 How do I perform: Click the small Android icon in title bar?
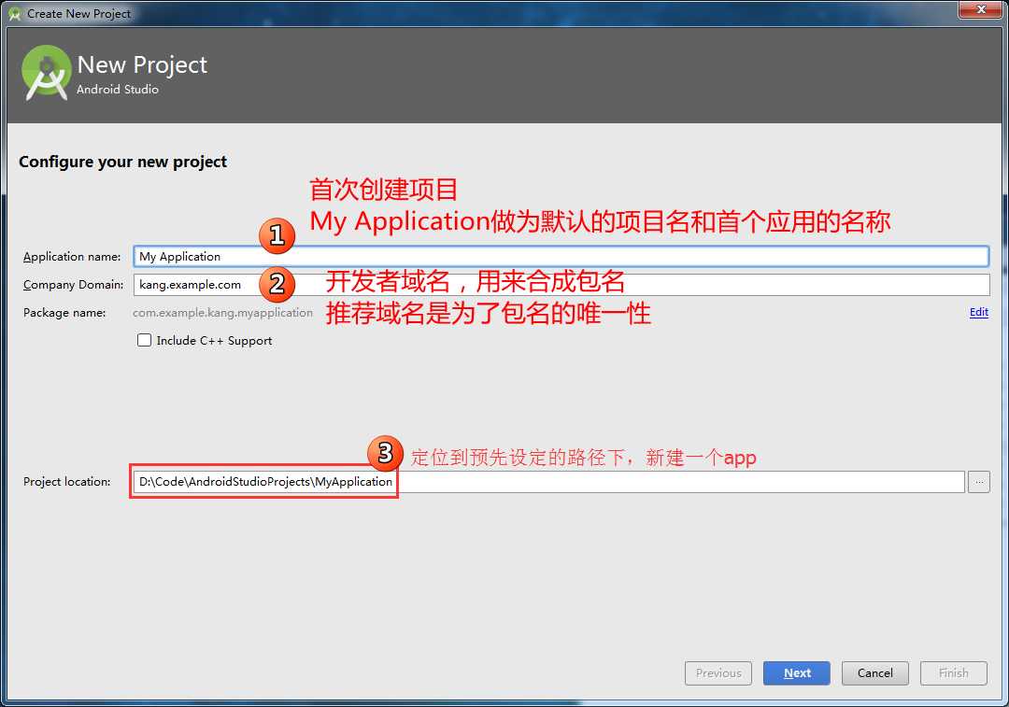(x=14, y=13)
